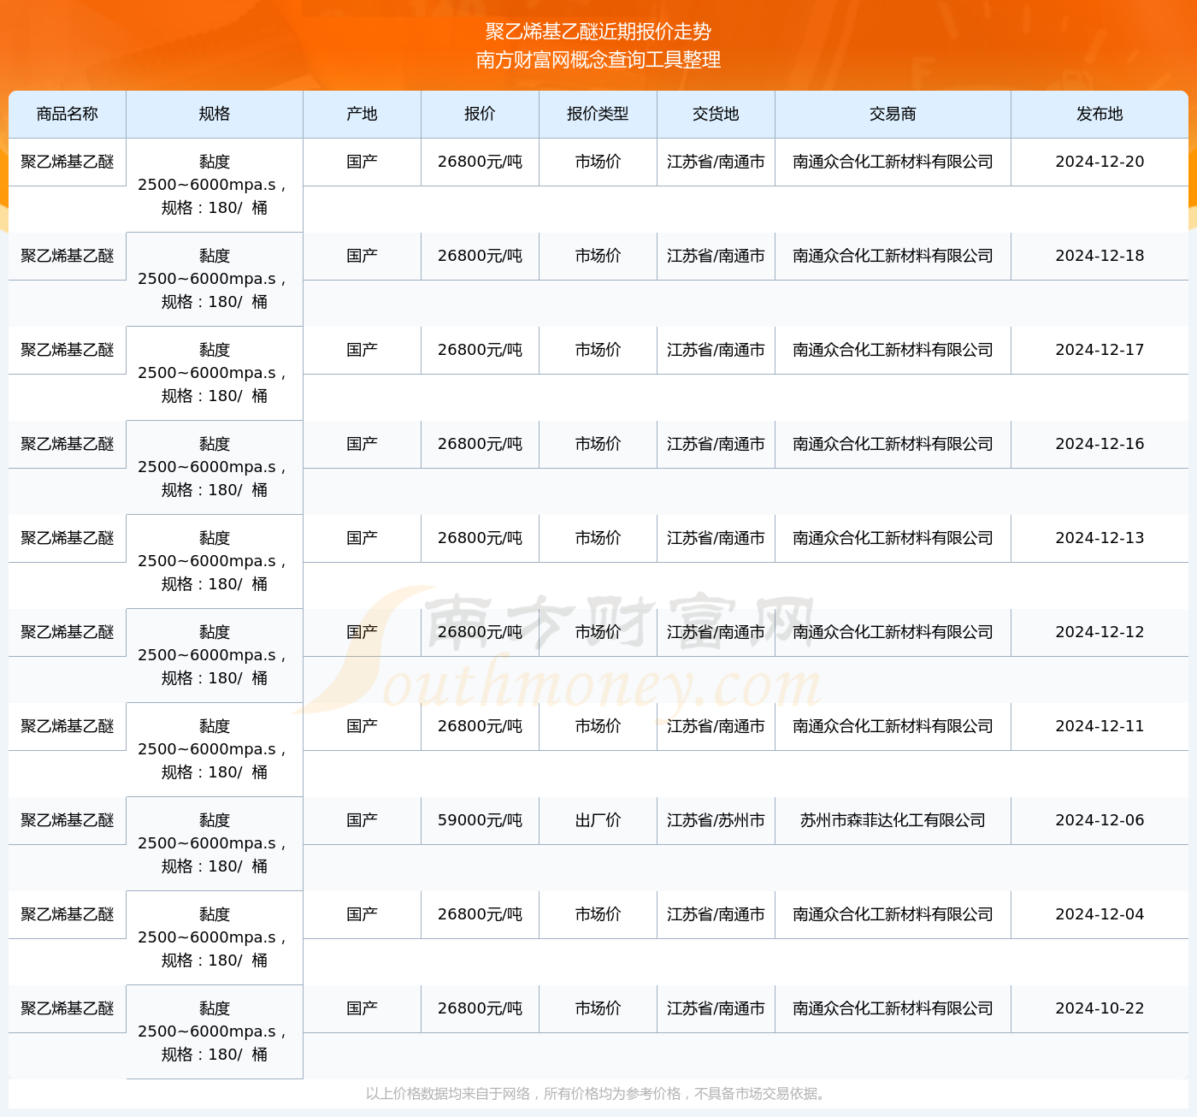The height and width of the screenshot is (1117, 1197).
Task: Click 苏州市森菲达化工有限公司 trader cell
Action: 893,820
